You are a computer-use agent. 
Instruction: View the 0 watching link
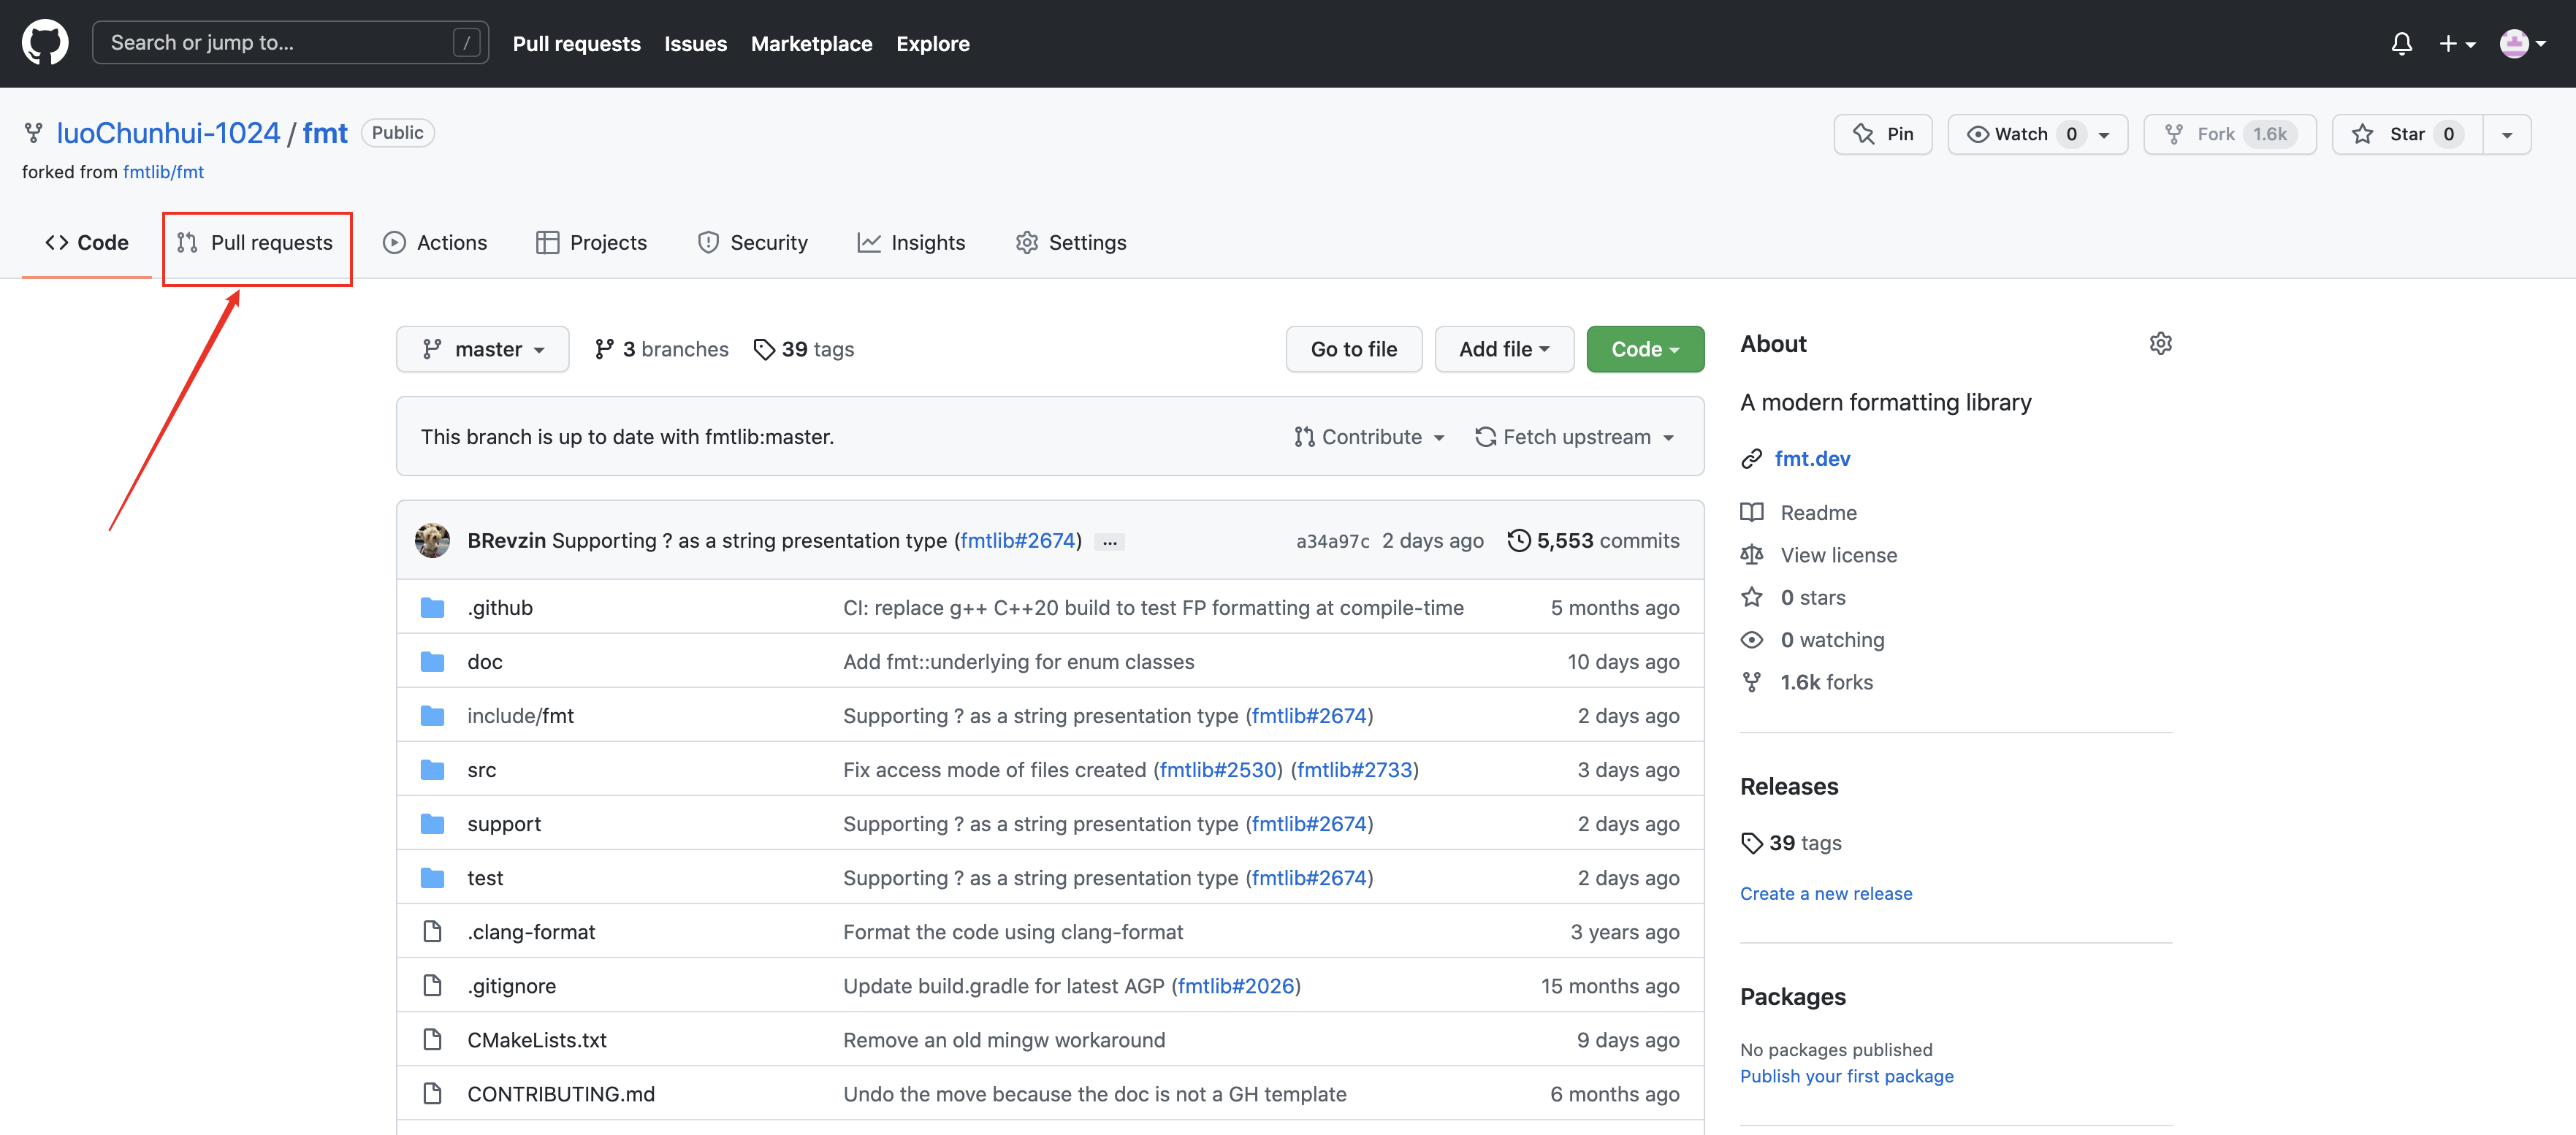(1832, 640)
